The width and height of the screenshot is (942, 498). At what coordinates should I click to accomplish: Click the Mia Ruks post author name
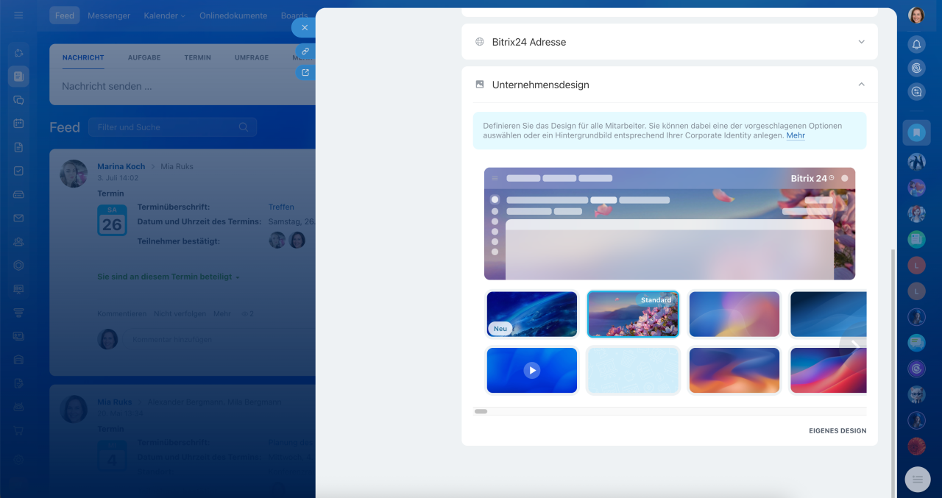pos(115,402)
